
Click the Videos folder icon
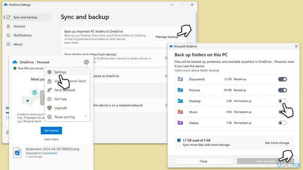pyautogui.click(x=180, y=123)
